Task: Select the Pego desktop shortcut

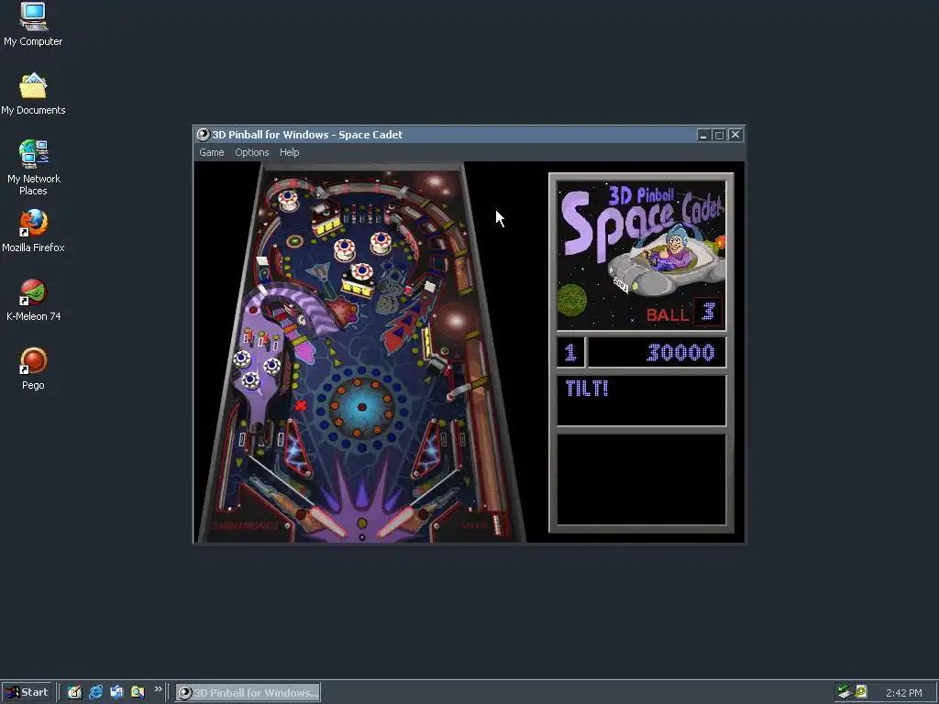Action: (33, 368)
